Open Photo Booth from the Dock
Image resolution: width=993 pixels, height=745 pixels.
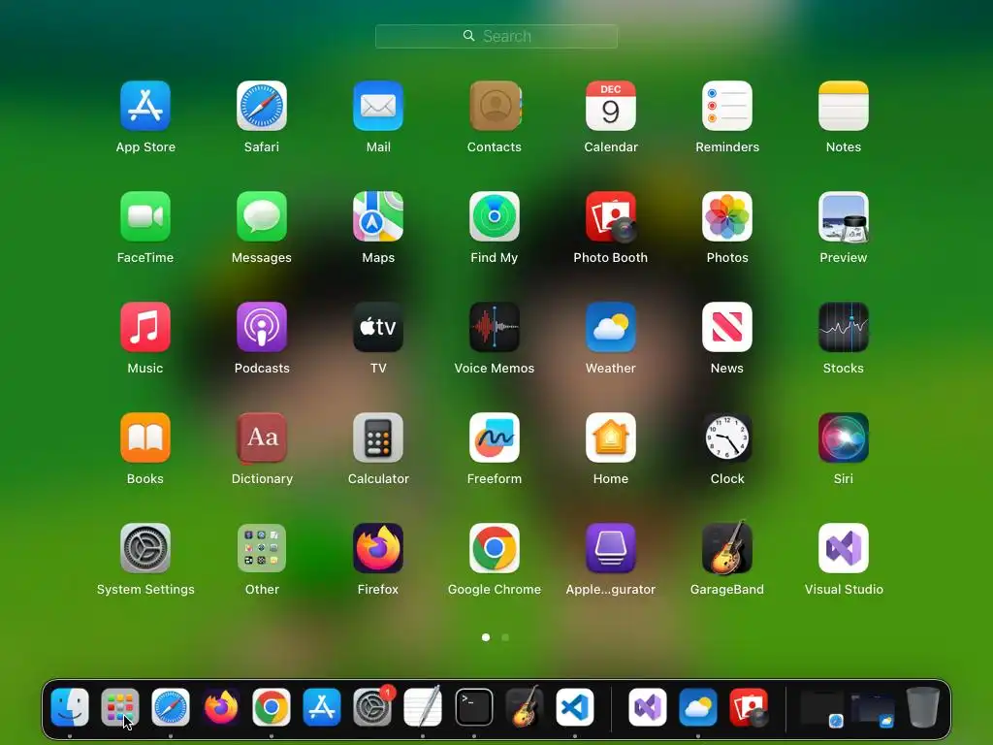point(749,707)
